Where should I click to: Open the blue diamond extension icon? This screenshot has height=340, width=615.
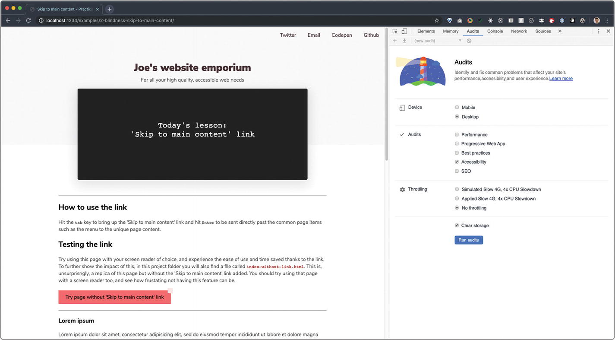449,20
